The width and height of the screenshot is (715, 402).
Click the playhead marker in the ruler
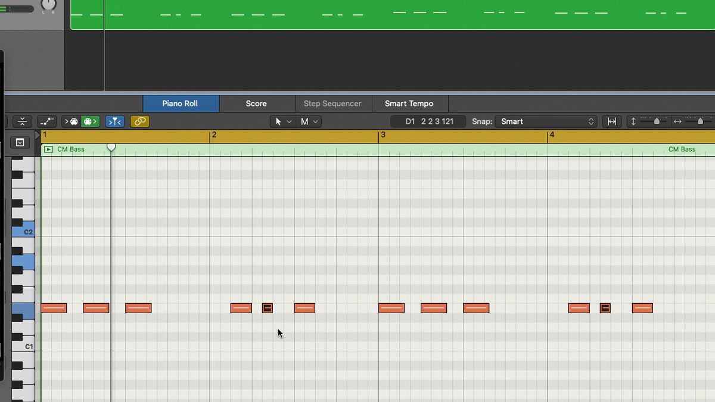[x=111, y=146]
